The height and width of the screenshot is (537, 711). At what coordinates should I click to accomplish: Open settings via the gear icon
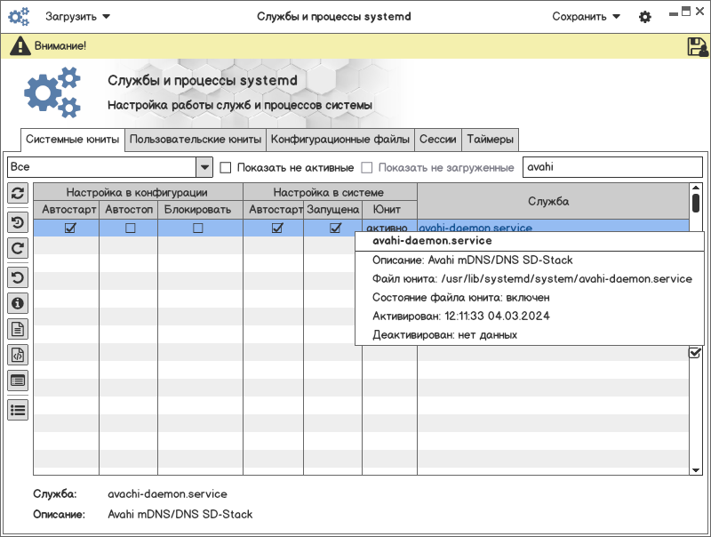(645, 17)
